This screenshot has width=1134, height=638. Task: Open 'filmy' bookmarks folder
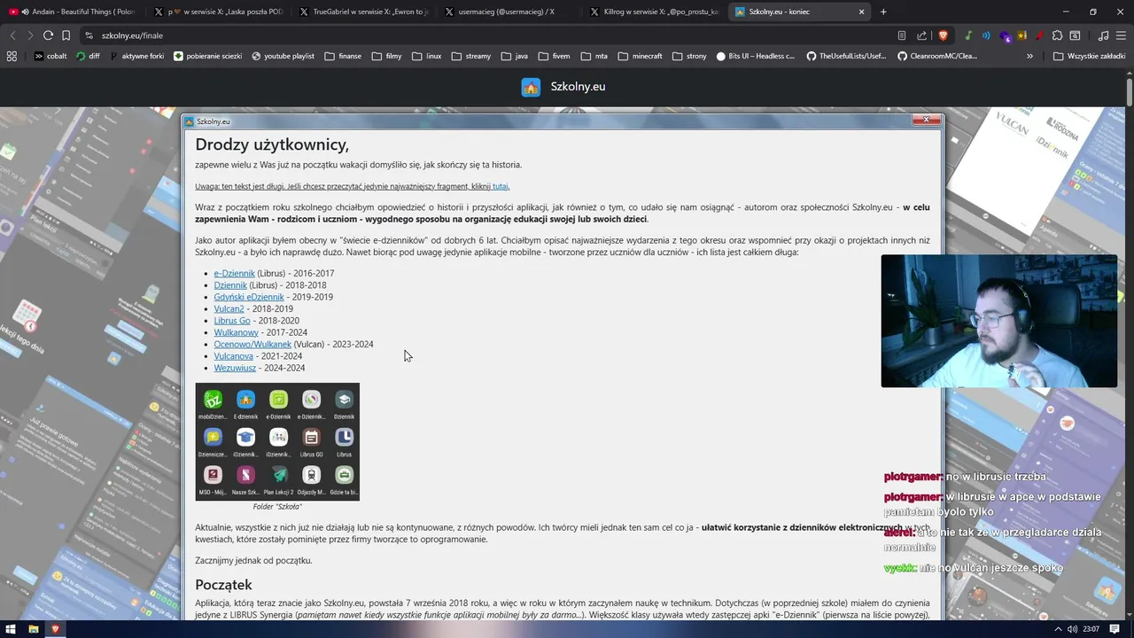coord(387,56)
